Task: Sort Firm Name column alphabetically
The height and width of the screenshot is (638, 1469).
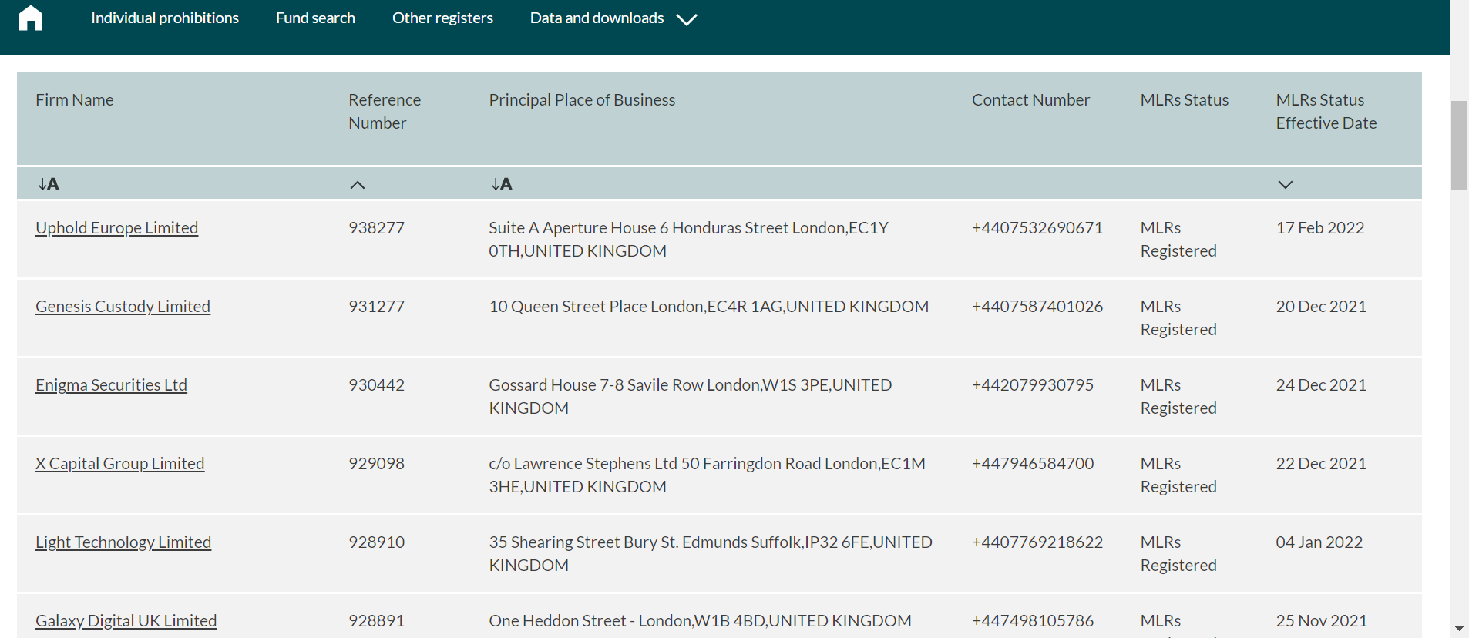Action: (49, 184)
